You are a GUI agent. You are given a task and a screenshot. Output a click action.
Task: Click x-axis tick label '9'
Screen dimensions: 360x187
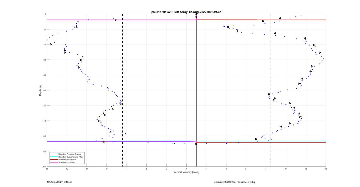(x=286, y=169)
